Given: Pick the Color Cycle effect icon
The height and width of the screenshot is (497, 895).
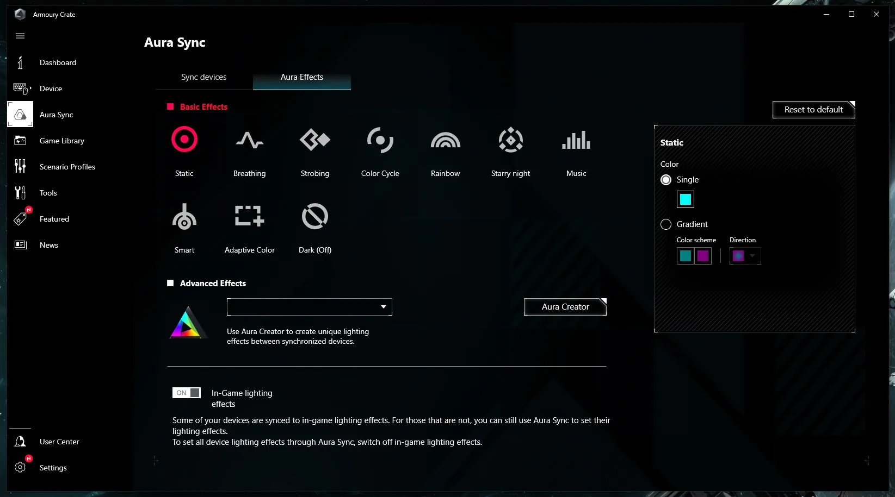Looking at the screenshot, I should click(x=380, y=140).
